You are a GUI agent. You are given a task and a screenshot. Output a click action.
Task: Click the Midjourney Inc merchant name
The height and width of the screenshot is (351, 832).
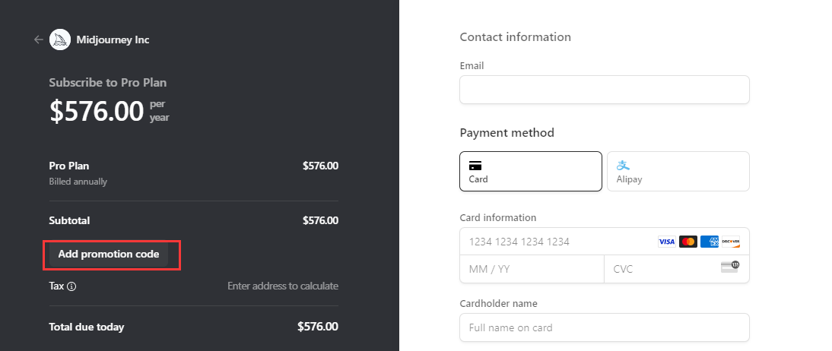coord(113,40)
